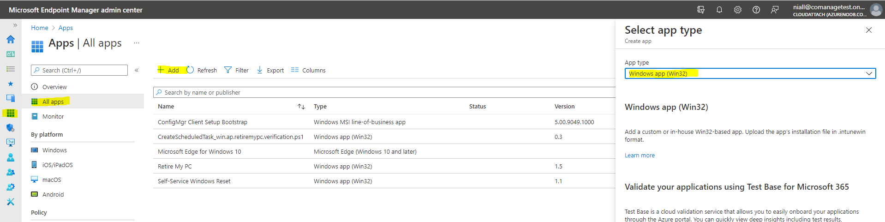The image size is (885, 222).
Task: Sort by the Status column header
Action: [x=478, y=106]
